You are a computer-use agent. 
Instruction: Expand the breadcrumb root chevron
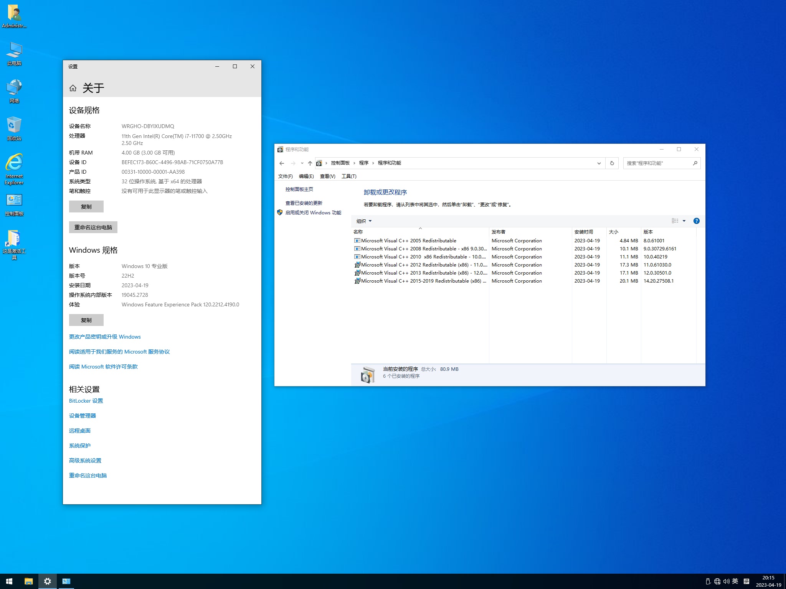(x=326, y=163)
